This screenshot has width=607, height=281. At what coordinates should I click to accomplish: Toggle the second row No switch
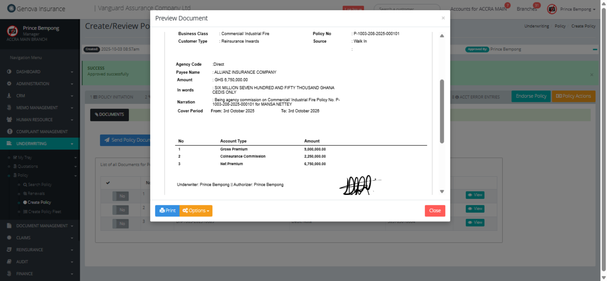[120, 210]
